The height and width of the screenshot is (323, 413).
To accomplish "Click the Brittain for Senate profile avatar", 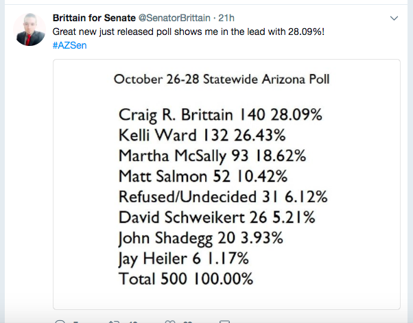I will [29, 29].
